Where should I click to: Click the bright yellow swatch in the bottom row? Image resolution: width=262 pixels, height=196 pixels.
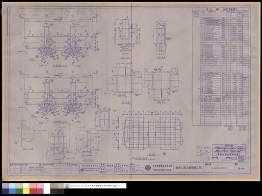pos(26,191)
